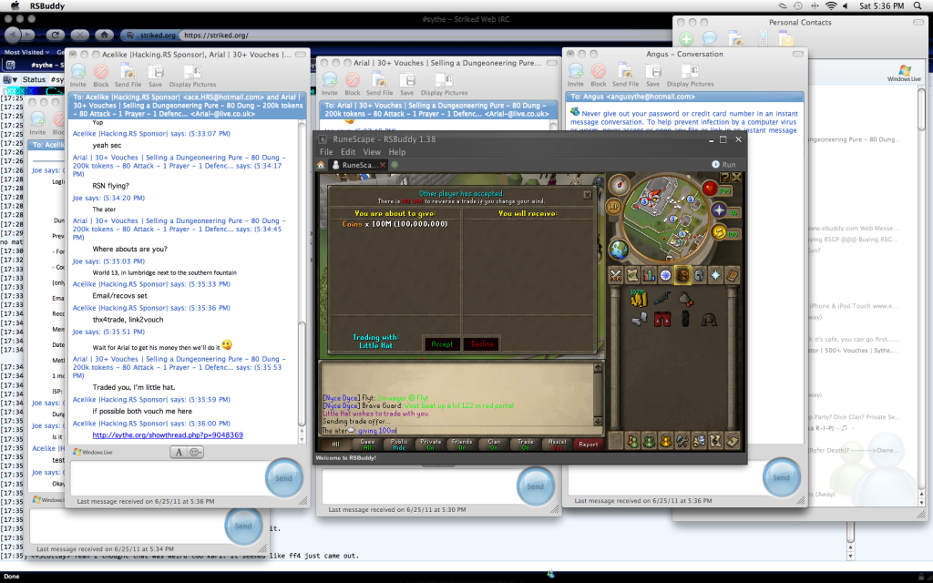Click Invite in the Arial conversation window
This screenshot has width=933, height=583.
pos(330,84)
